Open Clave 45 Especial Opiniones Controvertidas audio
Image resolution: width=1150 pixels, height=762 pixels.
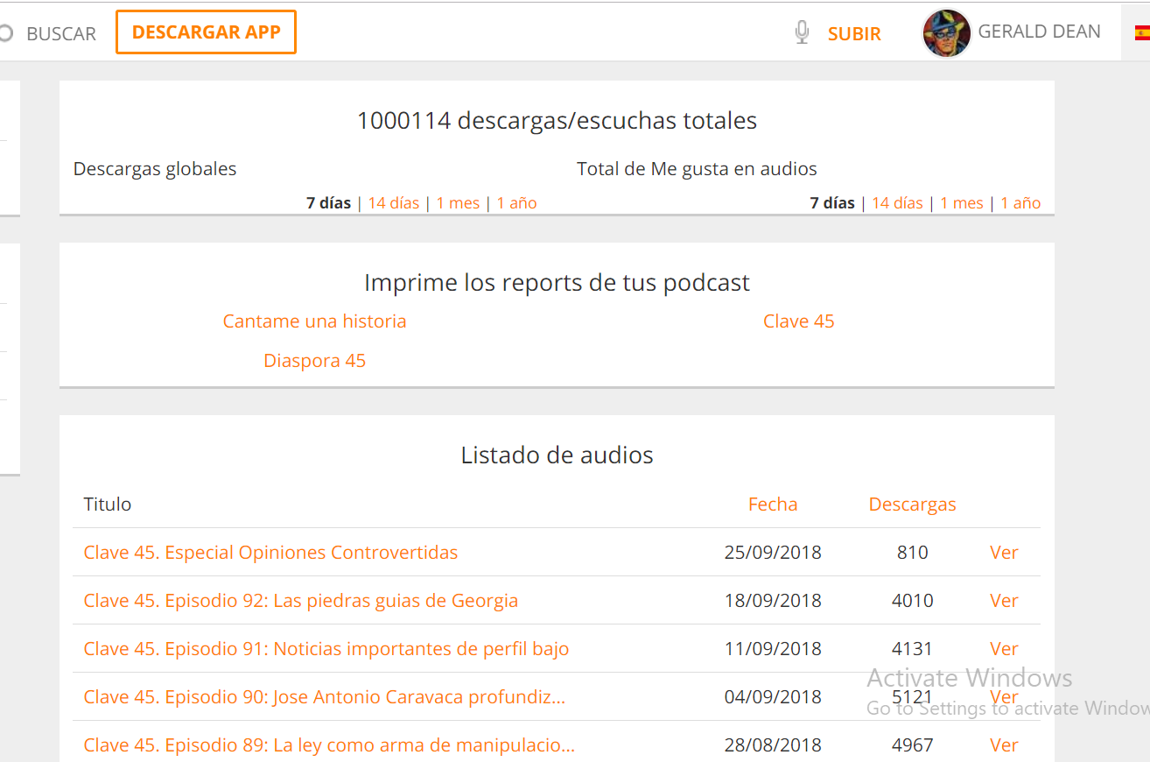pos(270,553)
